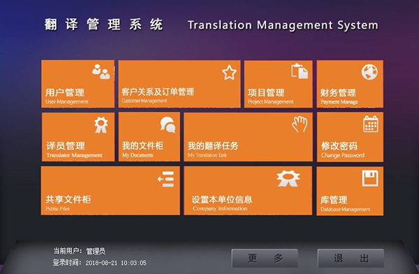
Task: Click the list-arrow icon on Public Files tile
Action: tap(166, 179)
